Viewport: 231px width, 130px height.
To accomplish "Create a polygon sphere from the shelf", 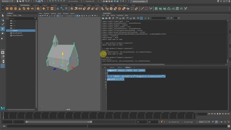I will [7, 9].
